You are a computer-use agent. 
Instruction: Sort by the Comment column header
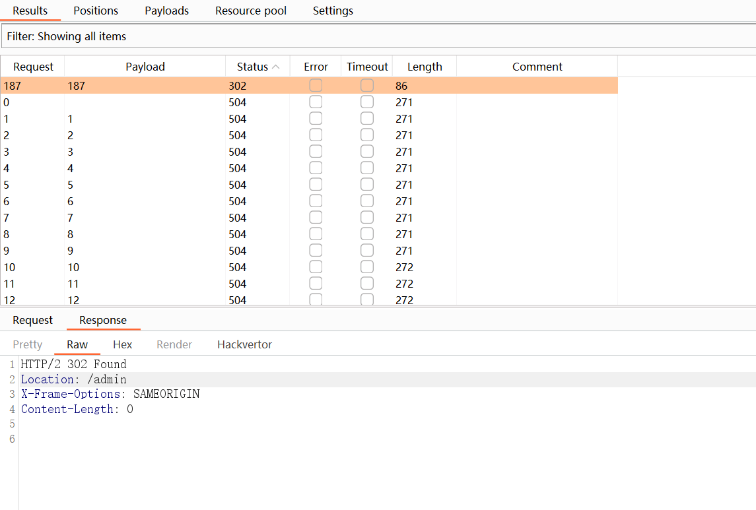[537, 67]
